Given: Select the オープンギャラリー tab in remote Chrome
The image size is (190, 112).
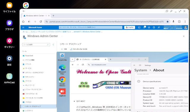Looking at the screenshot, I should pyautogui.click(x=91, y=59).
